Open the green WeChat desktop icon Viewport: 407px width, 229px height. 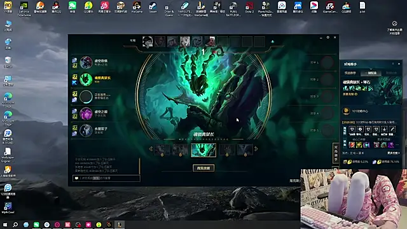[72, 7]
